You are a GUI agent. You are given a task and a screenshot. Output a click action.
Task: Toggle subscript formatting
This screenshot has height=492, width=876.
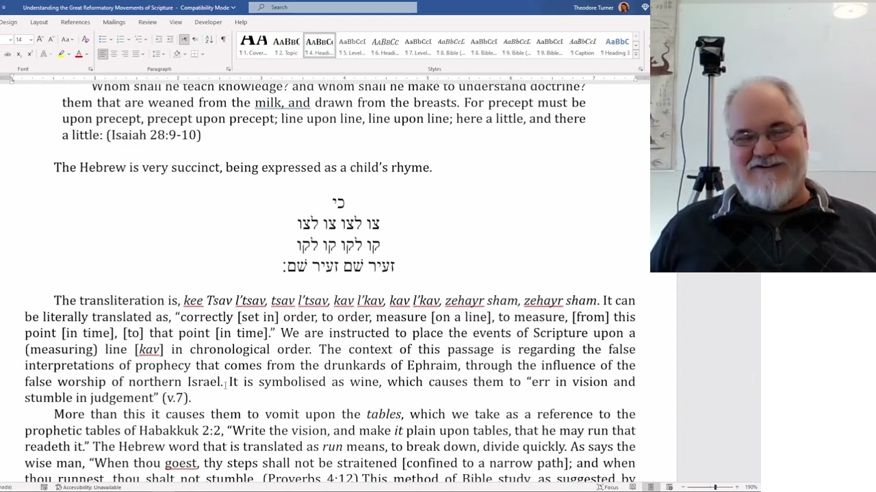19,54
